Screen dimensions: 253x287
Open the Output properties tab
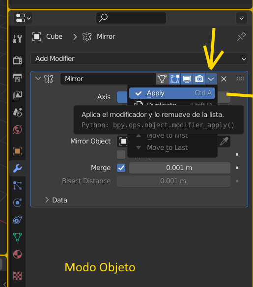tap(18, 78)
